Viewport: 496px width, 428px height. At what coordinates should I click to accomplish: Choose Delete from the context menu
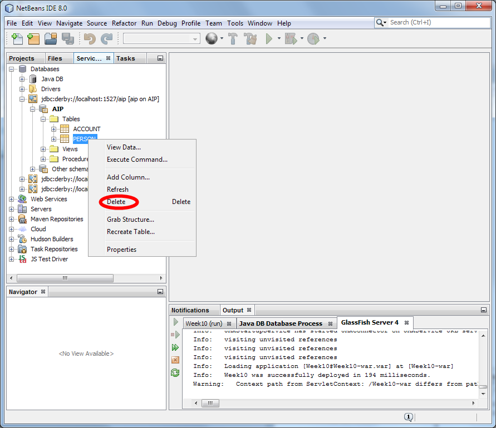(142, 202)
